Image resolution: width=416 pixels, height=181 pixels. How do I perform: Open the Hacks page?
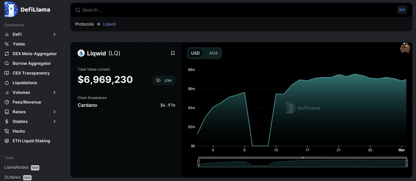(19, 131)
